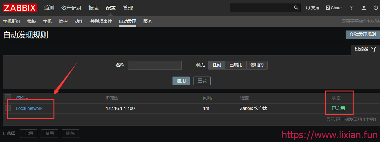Toggle the green 已启用 status link
380x142 pixels.
click(x=338, y=108)
